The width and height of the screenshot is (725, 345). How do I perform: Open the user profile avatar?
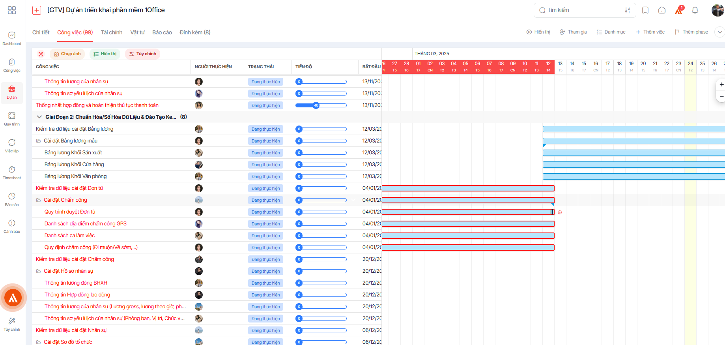[x=718, y=10]
